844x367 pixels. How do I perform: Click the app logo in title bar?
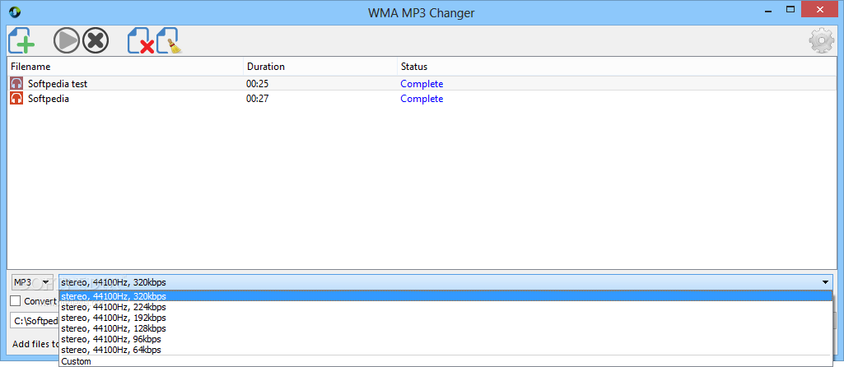pyautogui.click(x=15, y=12)
